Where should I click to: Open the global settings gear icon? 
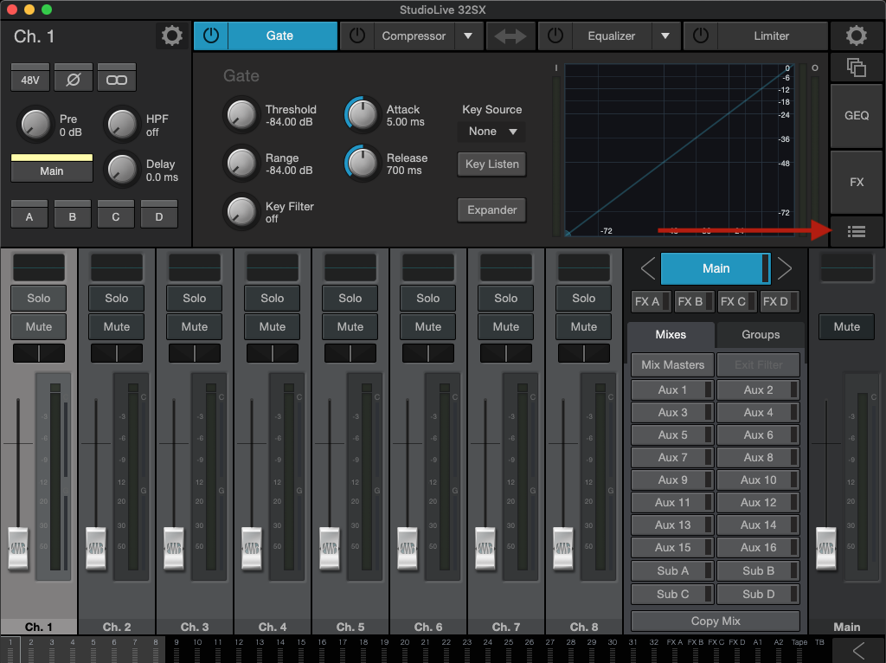pos(856,35)
